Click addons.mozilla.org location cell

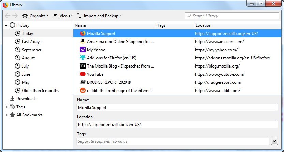tap(233, 58)
